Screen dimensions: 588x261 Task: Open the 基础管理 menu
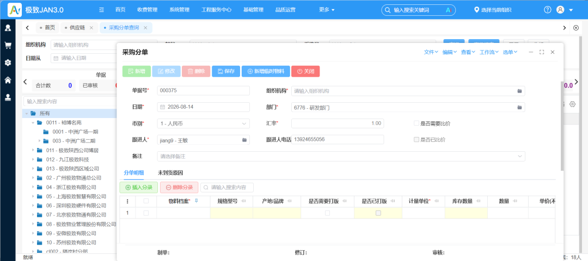tap(253, 10)
